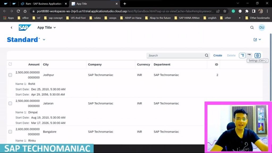The image size is (272, 153).
Task: Open the table Settings dialog
Action: point(257,55)
